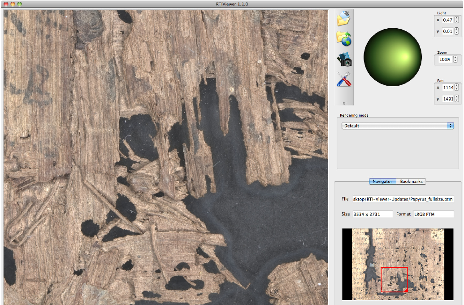The width and height of the screenshot is (464, 305).
Task: Click the open local file icon
Action: 343,18
